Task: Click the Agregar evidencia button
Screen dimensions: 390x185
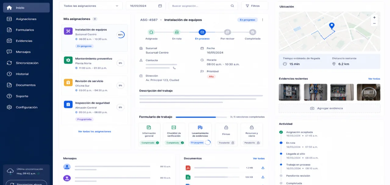Action: [329, 108]
